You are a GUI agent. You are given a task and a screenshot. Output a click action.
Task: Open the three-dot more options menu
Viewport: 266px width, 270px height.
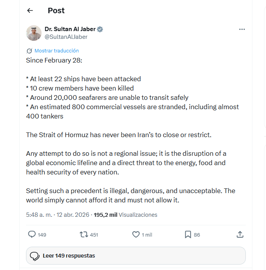(242, 29)
